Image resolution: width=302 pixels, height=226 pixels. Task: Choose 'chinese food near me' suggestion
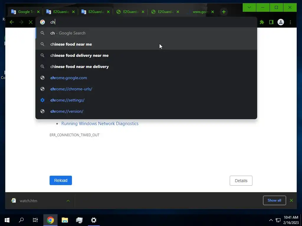[x=146, y=44]
